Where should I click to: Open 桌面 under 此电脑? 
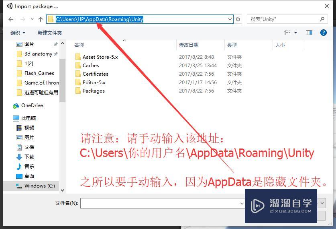click(25, 176)
